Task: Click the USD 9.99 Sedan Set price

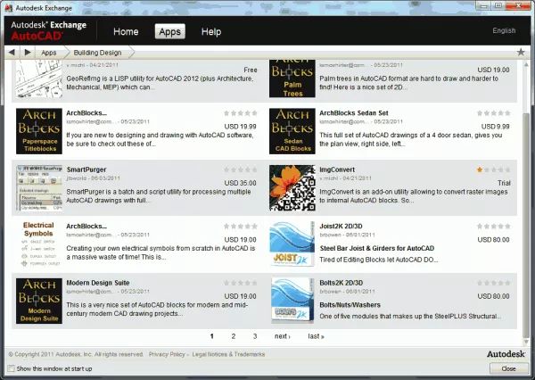Action: tap(495, 127)
